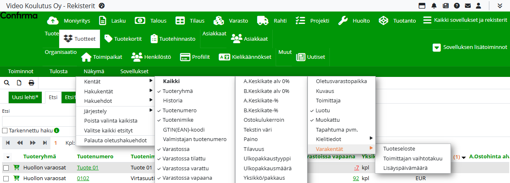The image size is (510, 183).
Task: Open the 0102 product number link
Action: click(x=83, y=178)
